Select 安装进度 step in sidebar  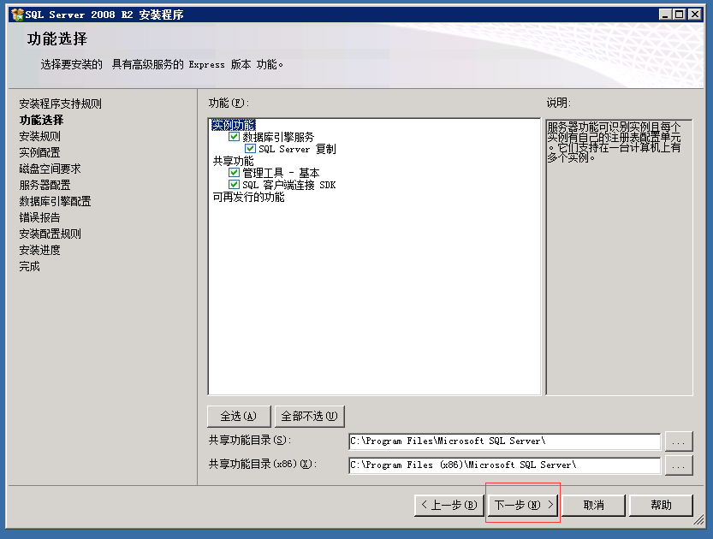coord(39,251)
